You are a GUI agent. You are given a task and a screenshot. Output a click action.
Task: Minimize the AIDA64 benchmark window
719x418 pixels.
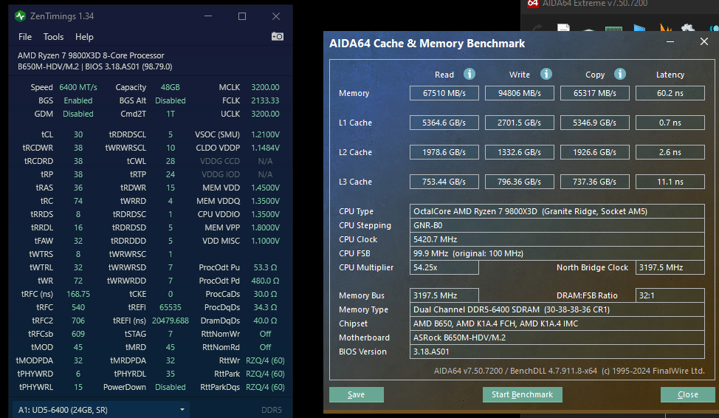[x=670, y=42]
